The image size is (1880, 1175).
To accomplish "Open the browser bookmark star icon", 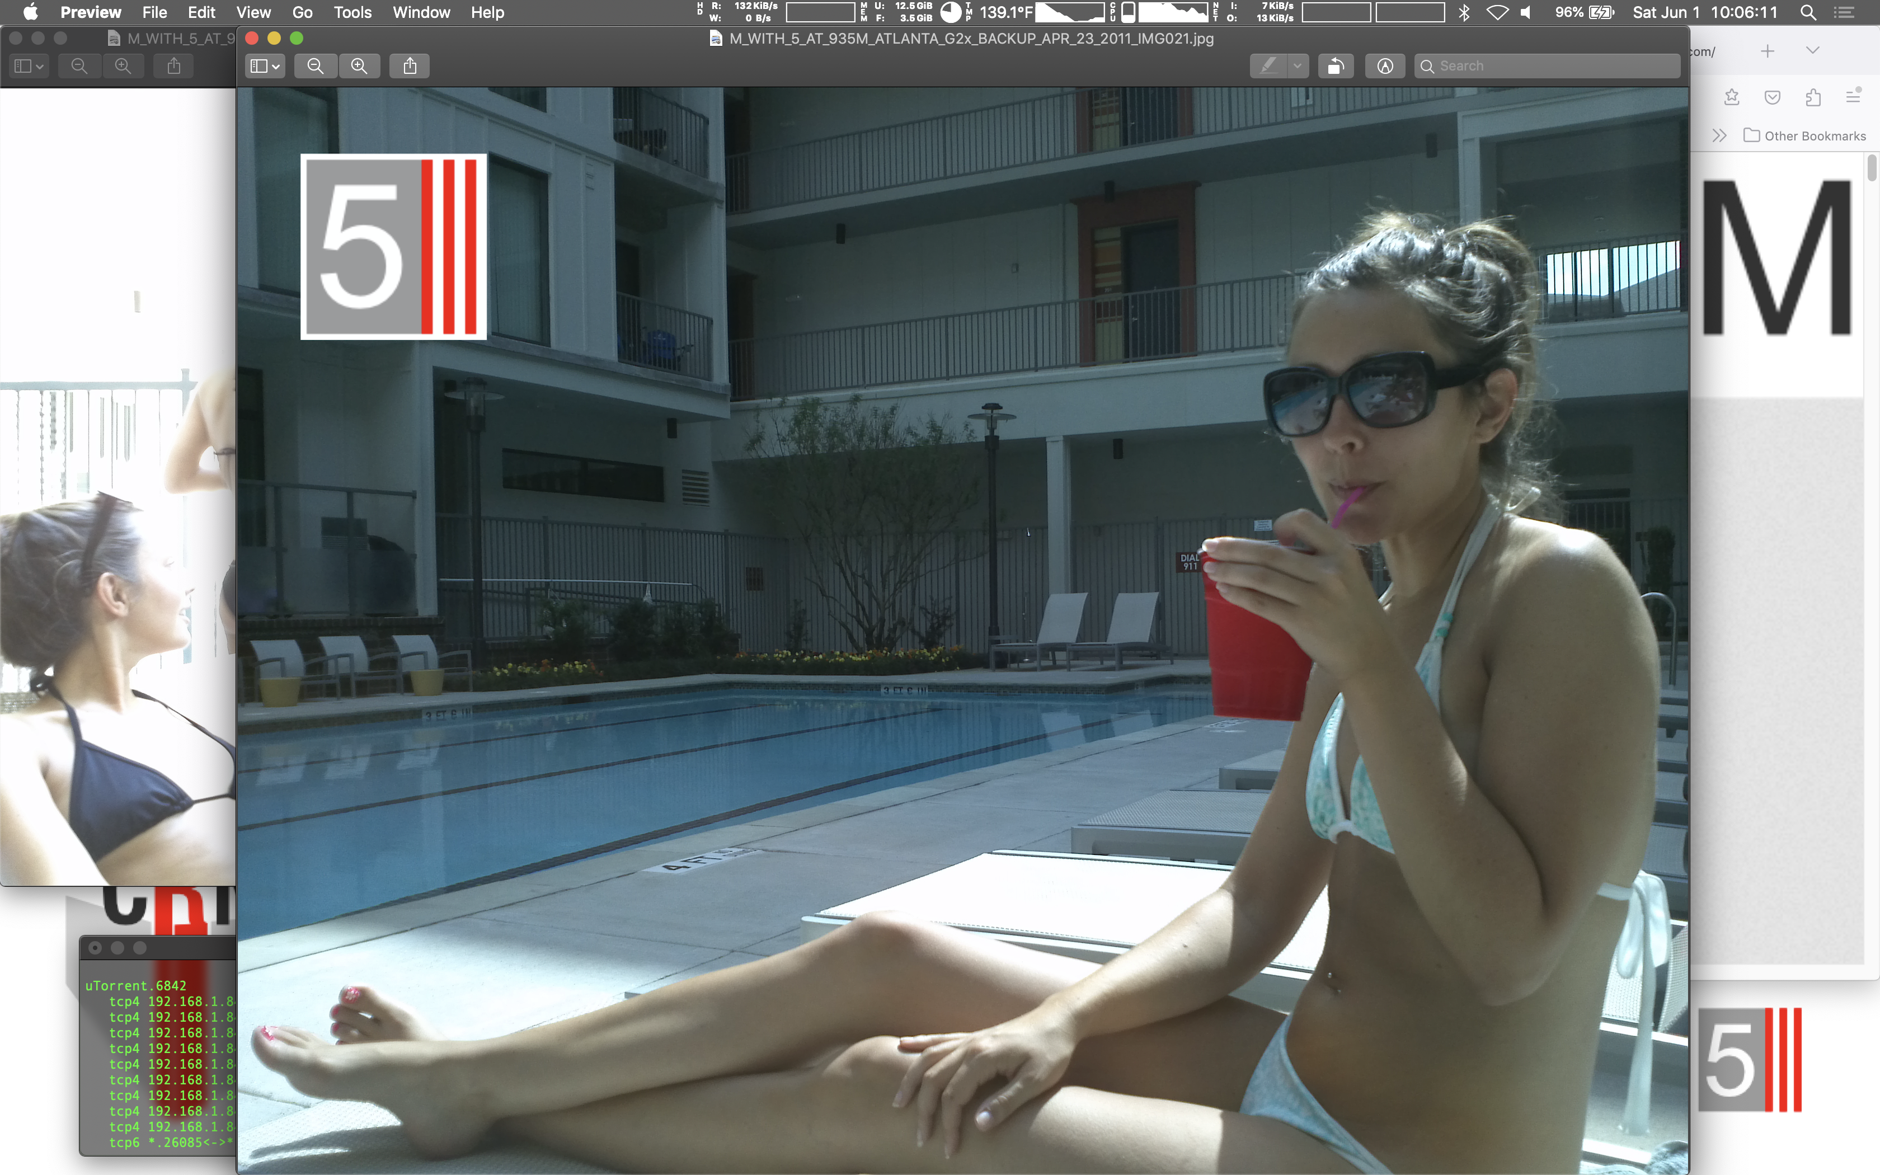I will tap(1732, 97).
